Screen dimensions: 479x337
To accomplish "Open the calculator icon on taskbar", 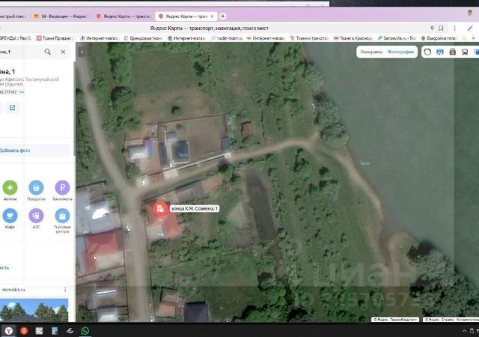I will point(55,330).
